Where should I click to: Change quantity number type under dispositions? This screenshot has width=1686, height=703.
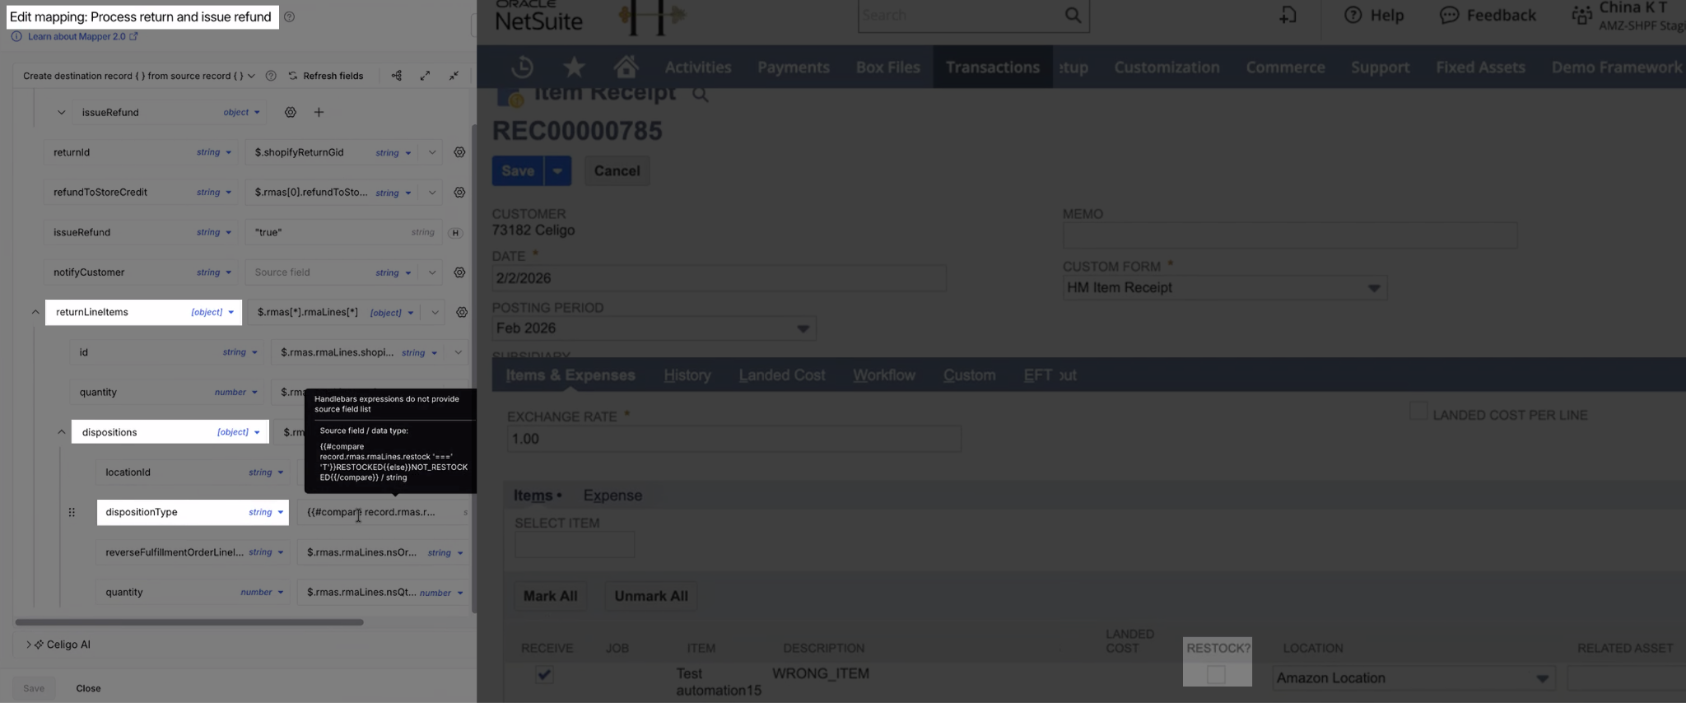click(x=262, y=592)
